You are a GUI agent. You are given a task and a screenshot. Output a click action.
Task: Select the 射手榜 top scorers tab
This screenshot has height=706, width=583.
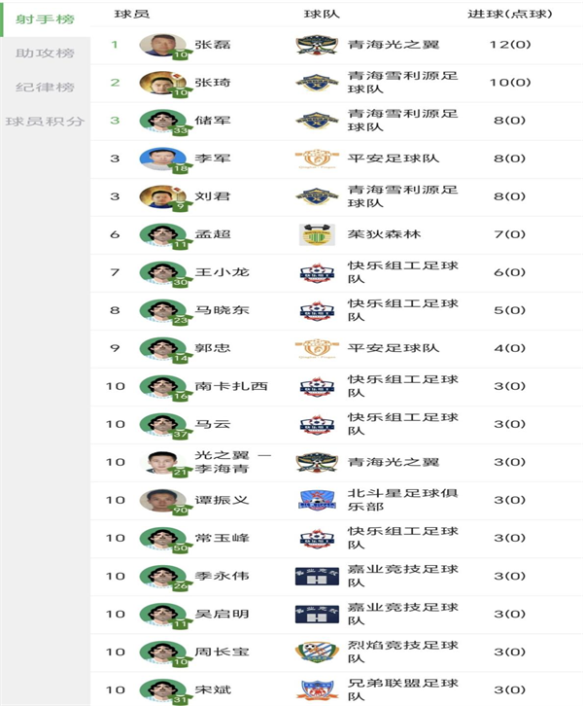(x=45, y=18)
